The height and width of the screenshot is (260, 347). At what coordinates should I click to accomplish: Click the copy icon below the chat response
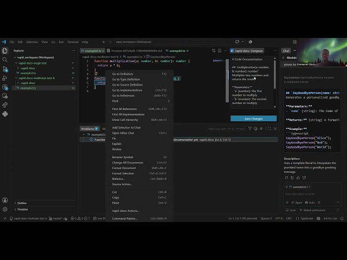coord(292,178)
